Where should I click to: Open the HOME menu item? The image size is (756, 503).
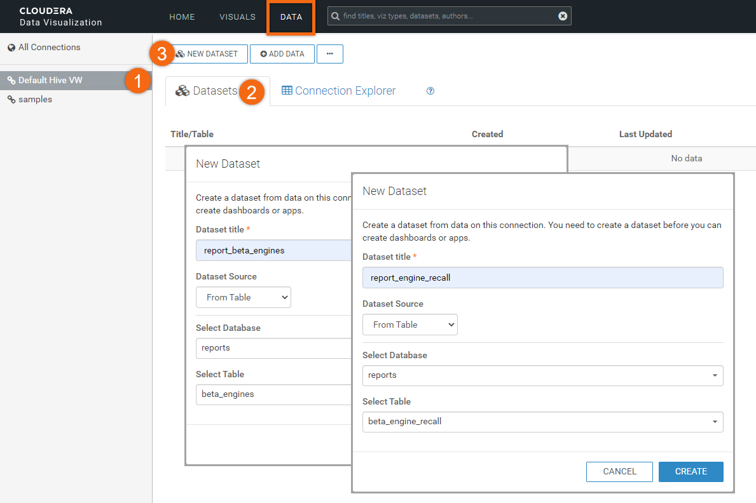point(182,17)
